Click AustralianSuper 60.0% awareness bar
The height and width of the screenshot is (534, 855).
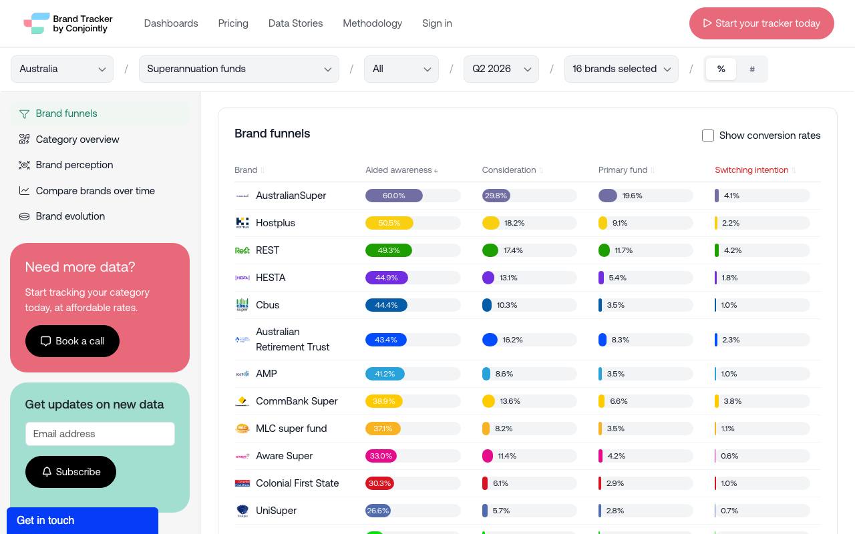pos(394,196)
